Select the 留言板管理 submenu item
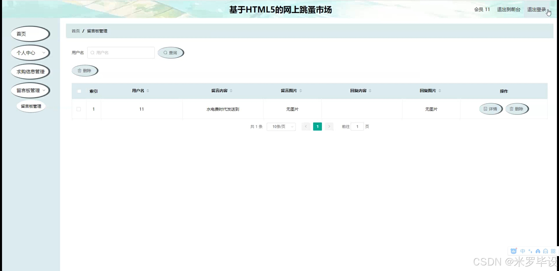559x271 pixels. point(31,106)
